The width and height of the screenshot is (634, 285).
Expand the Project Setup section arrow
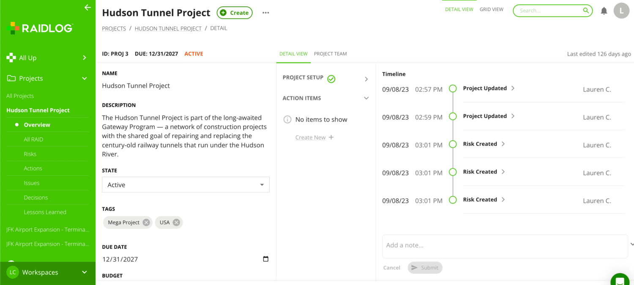[x=366, y=79]
